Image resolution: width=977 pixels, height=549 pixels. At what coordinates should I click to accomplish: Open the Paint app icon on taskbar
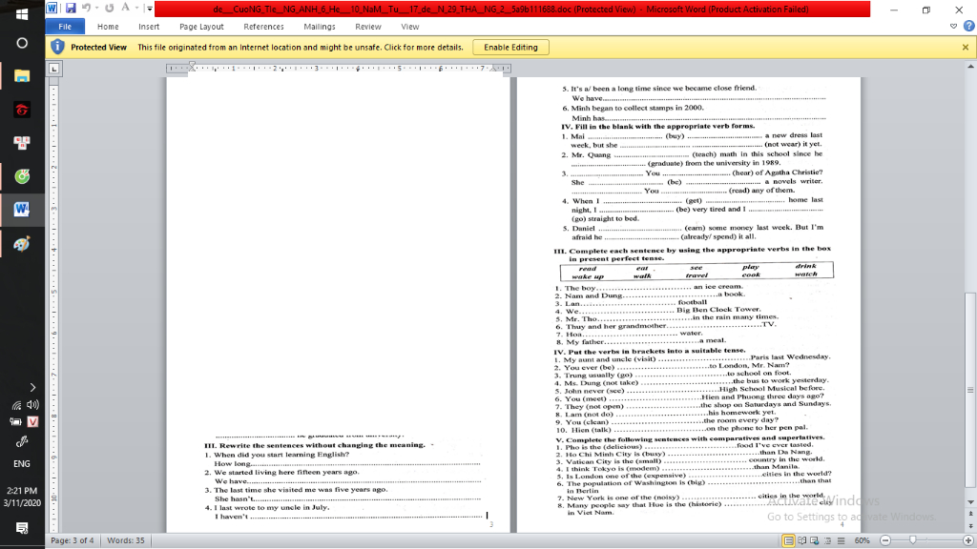[22, 244]
